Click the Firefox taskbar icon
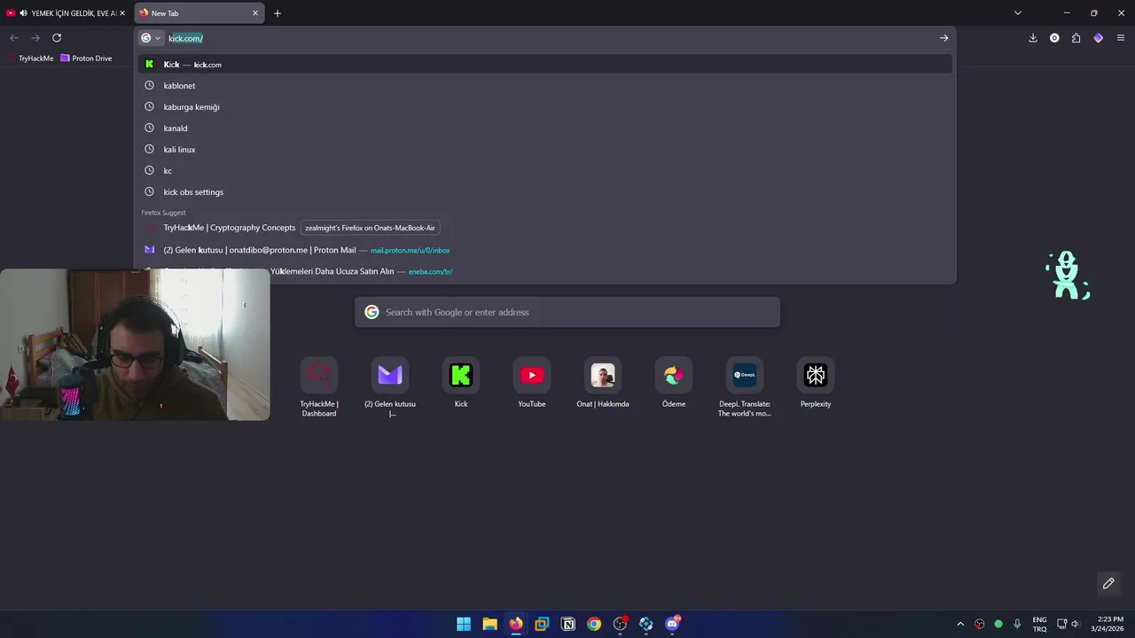The width and height of the screenshot is (1135, 638). click(x=516, y=624)
